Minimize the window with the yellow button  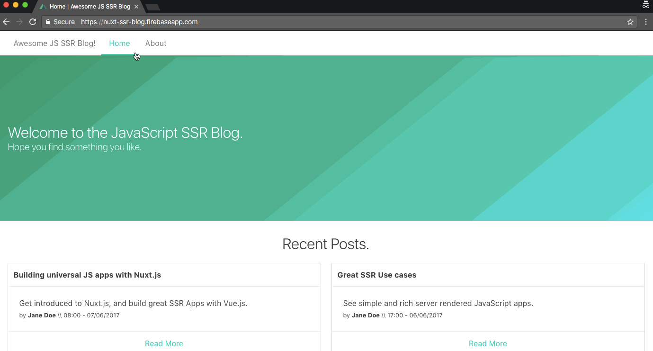point(15,4)
